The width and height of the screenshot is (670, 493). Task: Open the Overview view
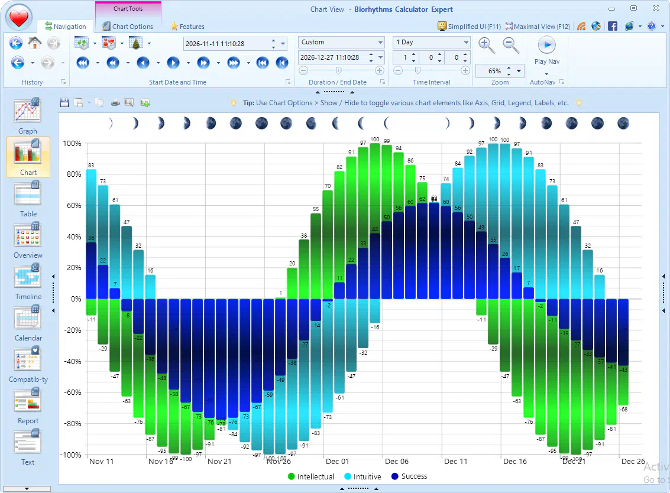(x=28, y=241)
